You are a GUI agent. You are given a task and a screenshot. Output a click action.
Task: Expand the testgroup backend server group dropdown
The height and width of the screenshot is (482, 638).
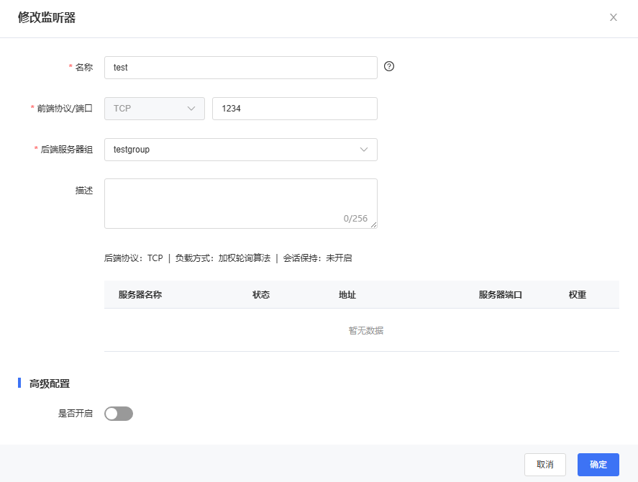(240, 150)
